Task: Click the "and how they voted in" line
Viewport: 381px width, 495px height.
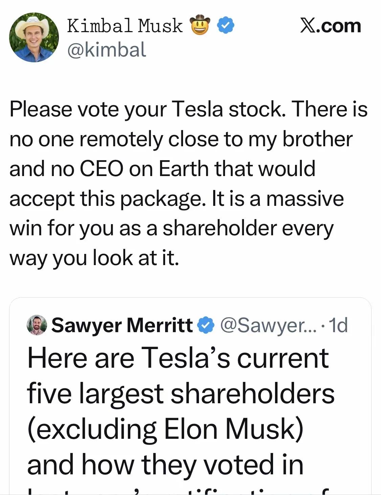Action: click(165, 465)
